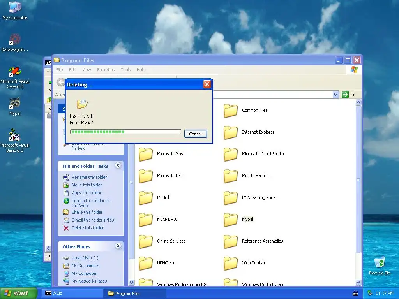Select the MSXML 4.0 folder icon
Screen dimensions: 399x299
point(146,220)
